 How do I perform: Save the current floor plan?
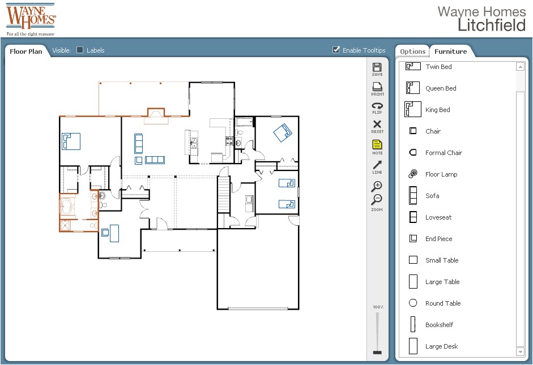click(376, 68)
